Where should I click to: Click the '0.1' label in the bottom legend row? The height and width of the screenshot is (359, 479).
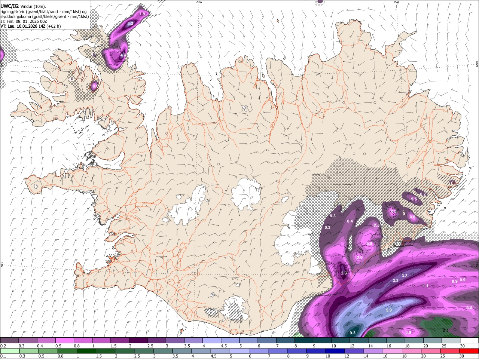(x=3, y=356)
